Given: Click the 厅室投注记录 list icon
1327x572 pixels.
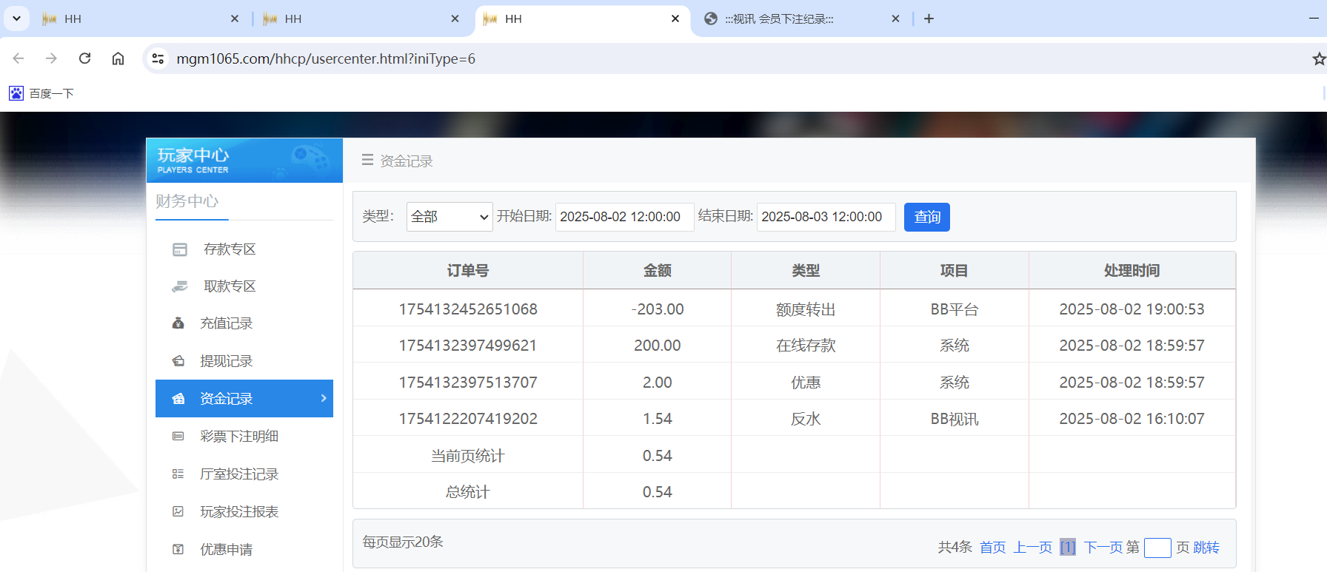Looking at the screenshot, I should tap(178, 474).
